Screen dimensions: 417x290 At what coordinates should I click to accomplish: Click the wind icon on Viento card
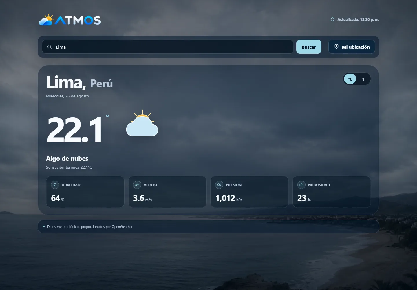[137, 185]
